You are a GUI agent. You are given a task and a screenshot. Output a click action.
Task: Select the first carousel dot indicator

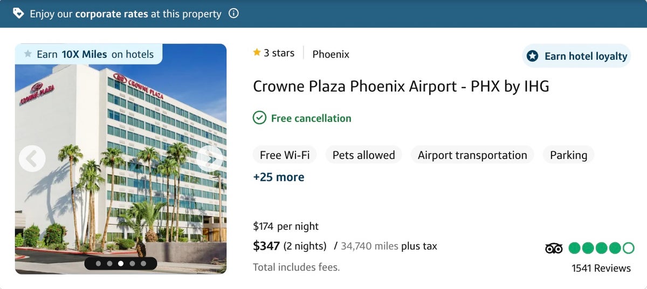pos(98,264)
